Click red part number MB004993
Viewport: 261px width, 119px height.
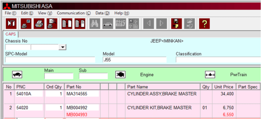(x=77, y=115)
